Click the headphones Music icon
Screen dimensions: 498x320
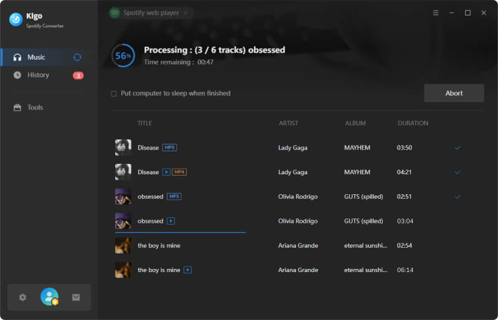(17, 57)
